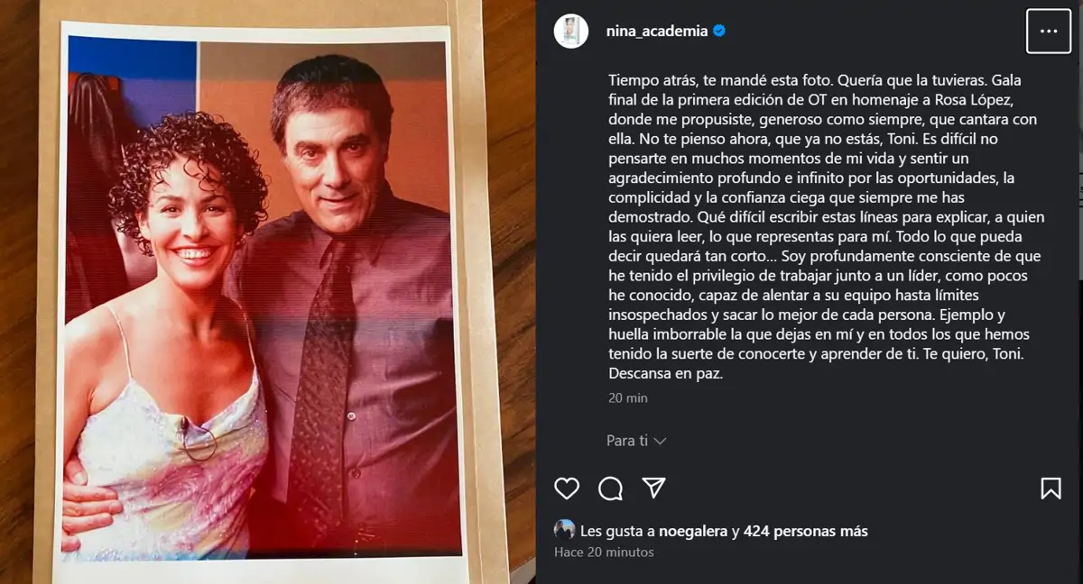The height and width of the screenshot is (584, 1083).
Task: Like the post with the heart icon
Action: [x=567, y=488]
